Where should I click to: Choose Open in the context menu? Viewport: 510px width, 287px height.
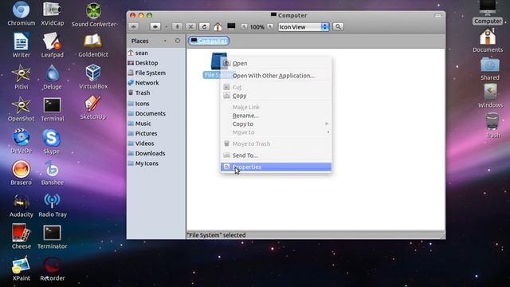point(277,64)
